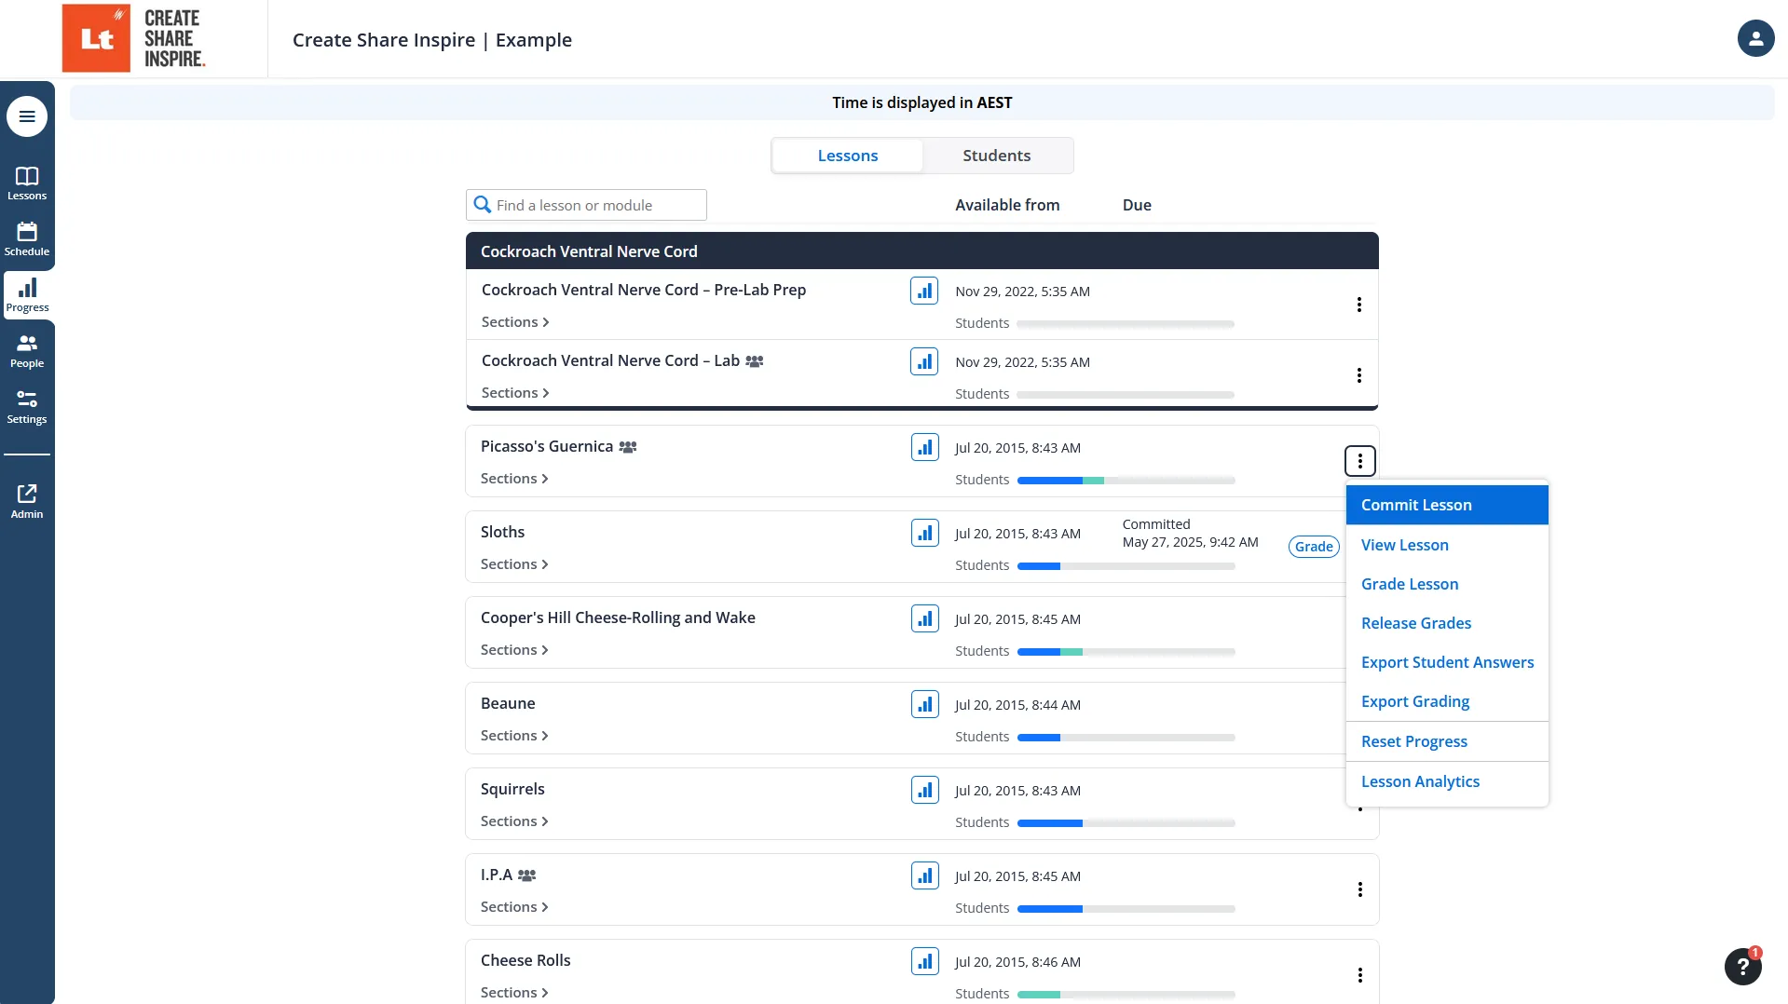Choose Export Student Answers from menu
This screenshot has width=1788, height=1004.
coord(1447,662)
